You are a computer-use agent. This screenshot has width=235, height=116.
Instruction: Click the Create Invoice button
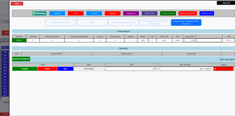point(168,13)
